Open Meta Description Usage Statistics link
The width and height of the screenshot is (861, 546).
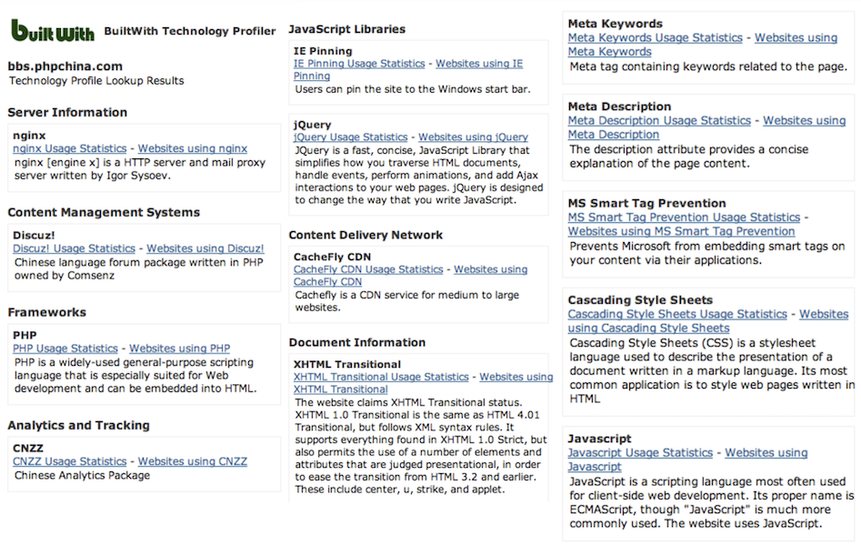tap(659, 120)
